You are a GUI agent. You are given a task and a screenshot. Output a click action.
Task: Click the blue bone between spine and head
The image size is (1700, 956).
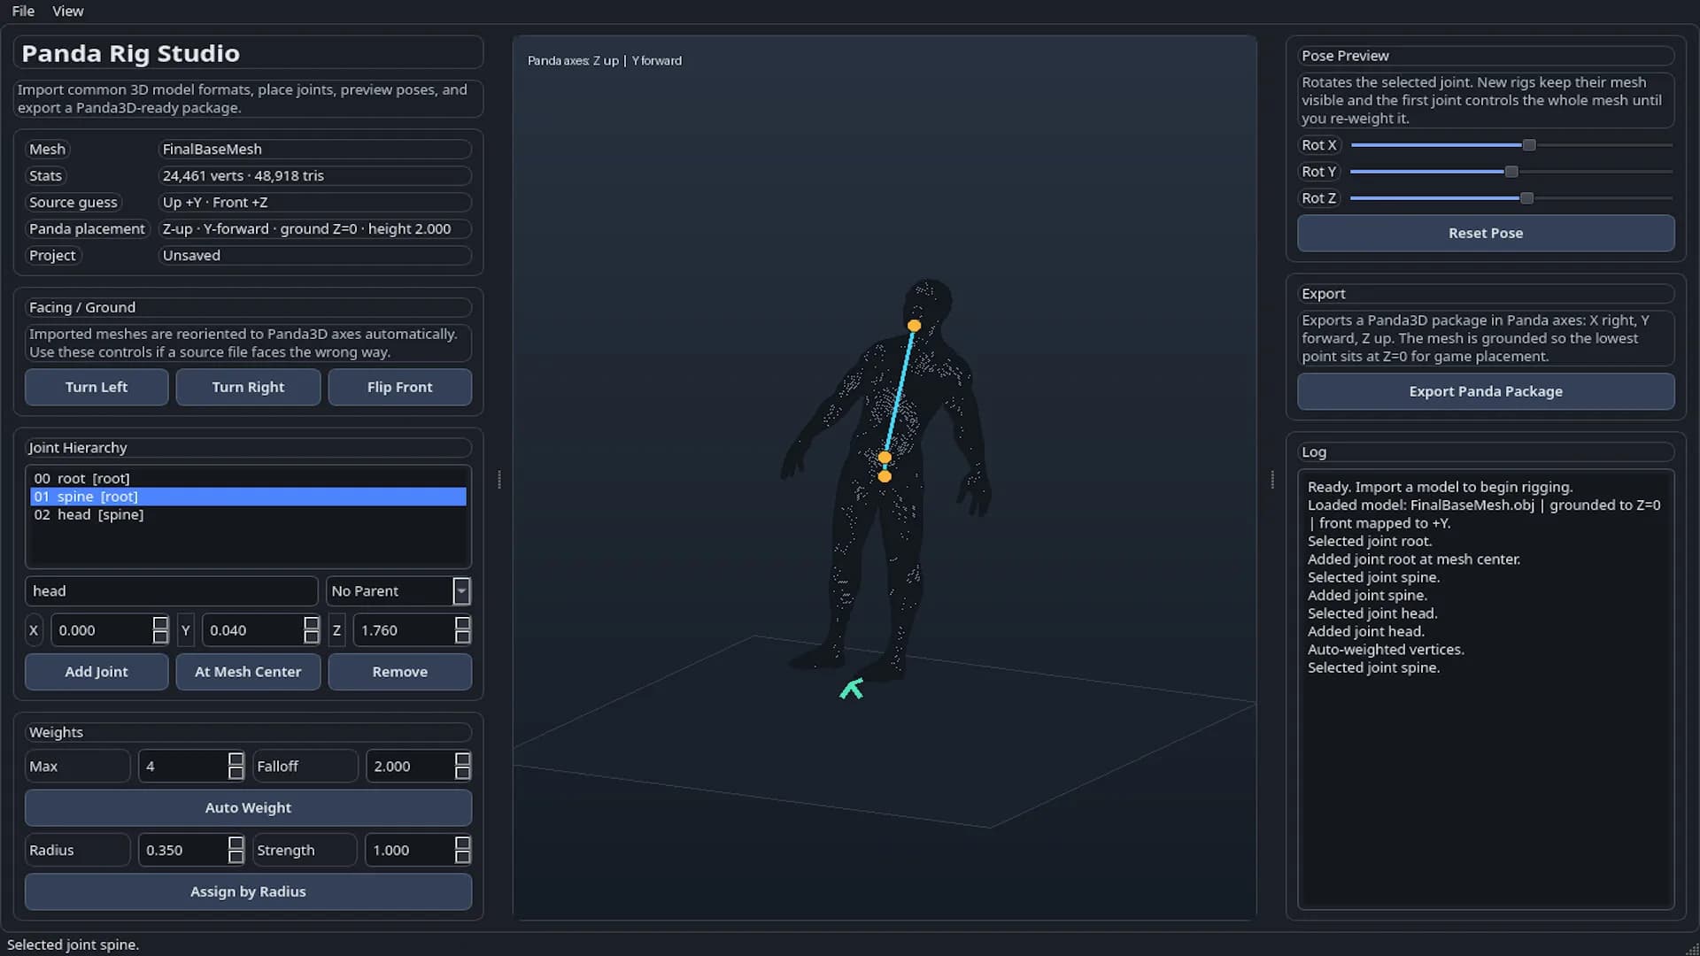tap(900, 391)
